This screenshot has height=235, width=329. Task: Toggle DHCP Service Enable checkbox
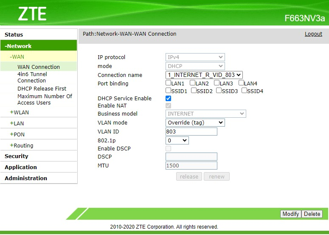click(169, 98)
